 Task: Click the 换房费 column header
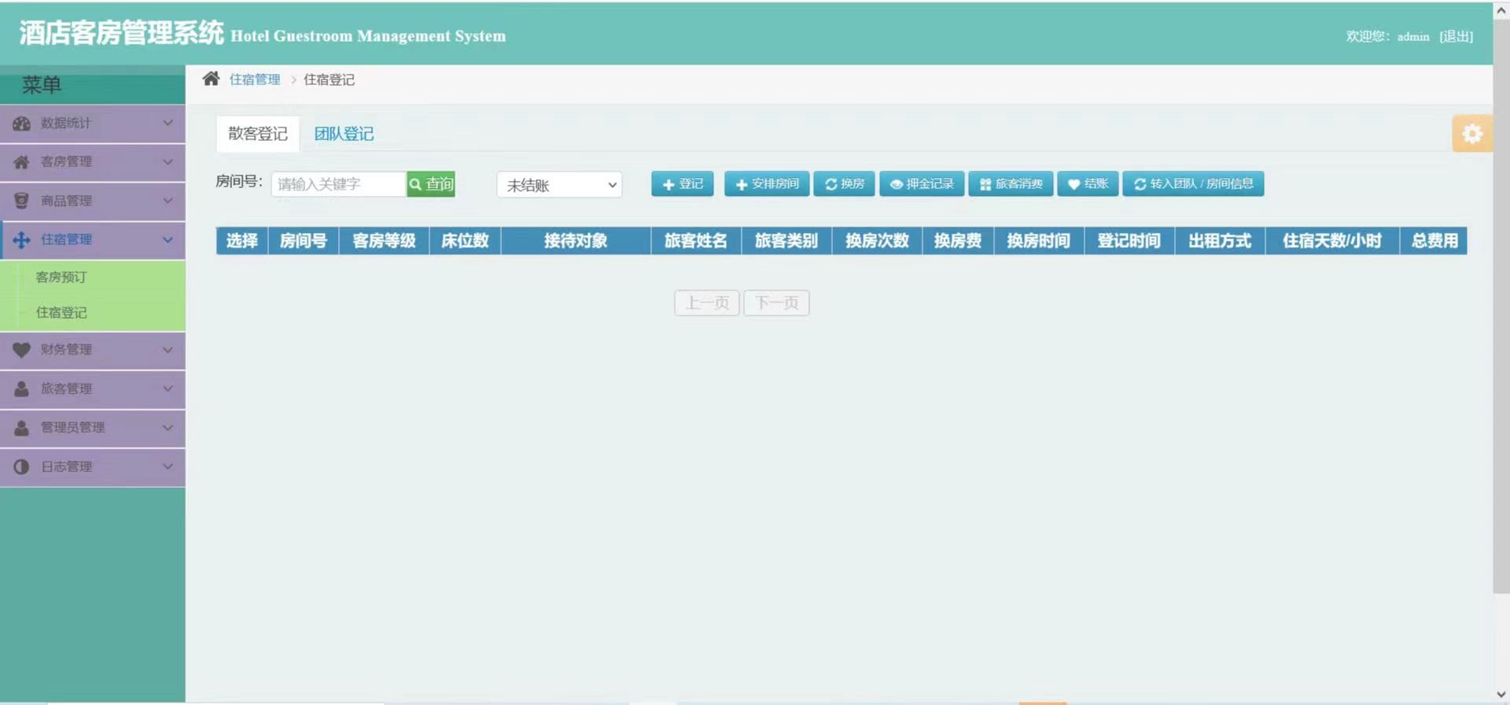pyautogui.click(x=958, y=241)
